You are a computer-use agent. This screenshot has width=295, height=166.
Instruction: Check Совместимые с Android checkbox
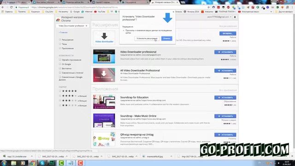pyautogui.click(x=60, y=73)
